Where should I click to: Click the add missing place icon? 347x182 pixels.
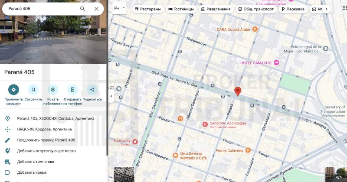click(x=7, y=151)
